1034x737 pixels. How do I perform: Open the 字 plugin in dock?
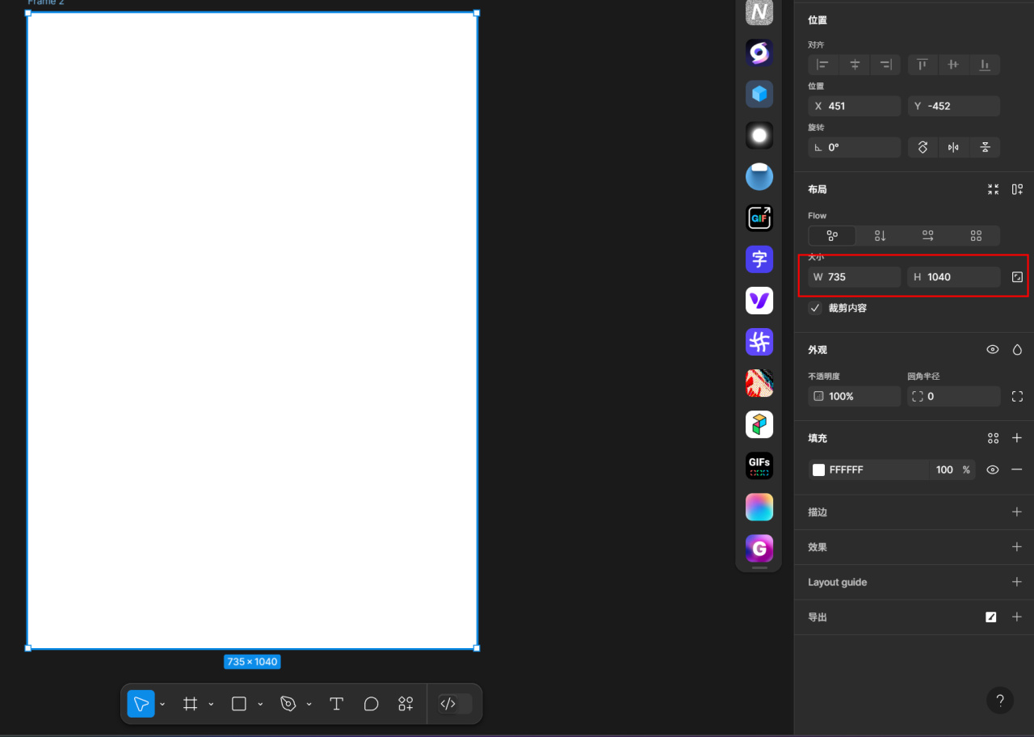pos(759,259)
